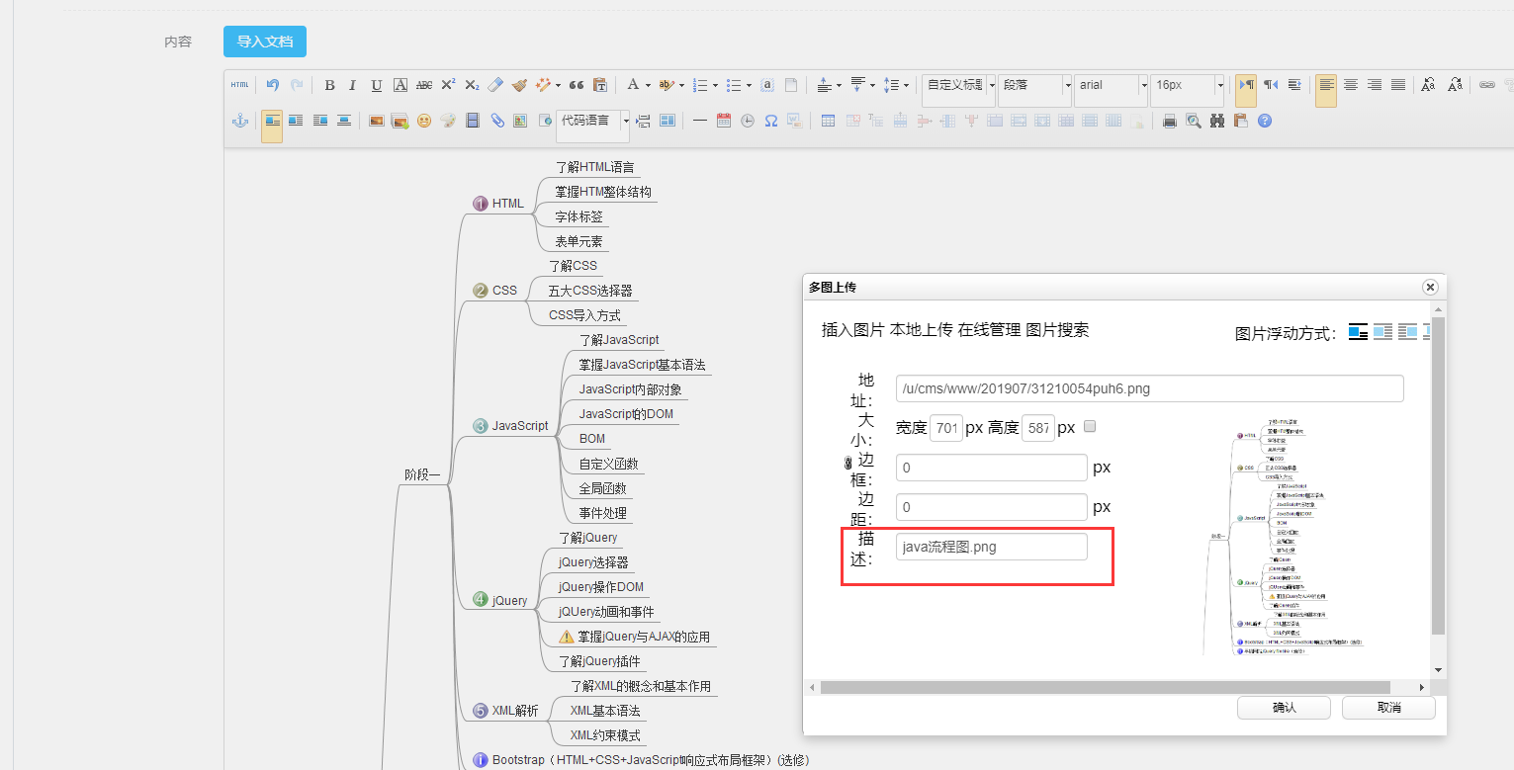Screen dimensions: 1514x770
Task: Switch to the 图片搜索 tab
Action: coord(1057,330)
